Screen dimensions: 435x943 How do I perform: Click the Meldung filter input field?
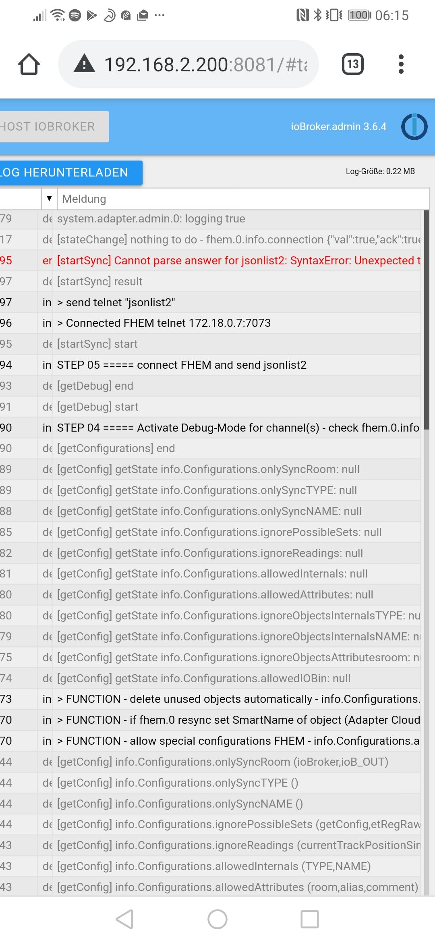click(243, 199)
